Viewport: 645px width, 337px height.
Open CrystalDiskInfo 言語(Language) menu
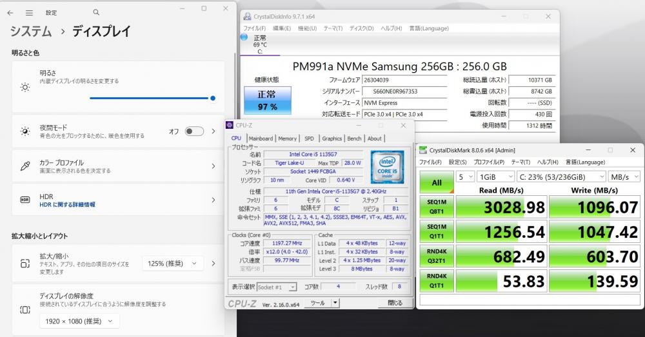pos(429,28)
